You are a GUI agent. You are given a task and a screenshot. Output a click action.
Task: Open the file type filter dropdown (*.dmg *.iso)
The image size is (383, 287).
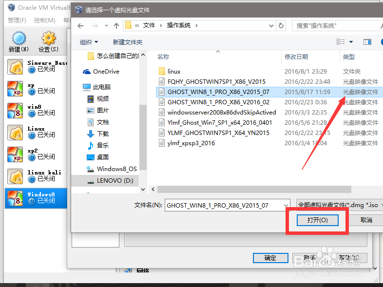(x=340, y=205)
